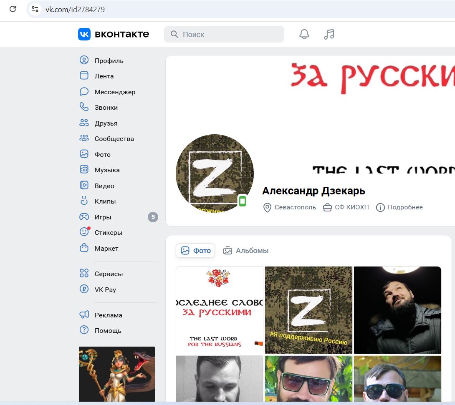The height and width of the screenshot is (405, 455).
Task: Click the Реклама megaphone icon
Action: click(84, 314)
